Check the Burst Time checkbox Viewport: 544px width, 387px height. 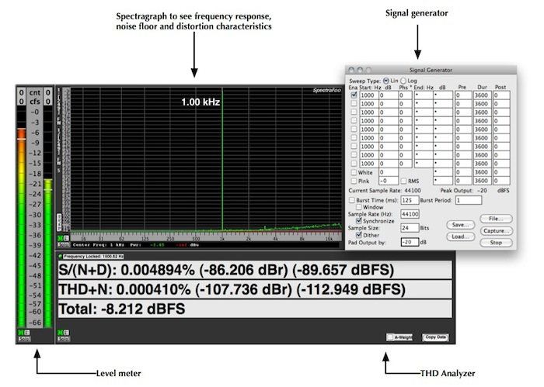[351, 200]
